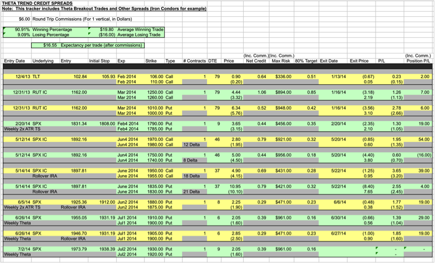Select the 1808.00 initial stop cell
The image size is (435, 263).
[107, 124]
